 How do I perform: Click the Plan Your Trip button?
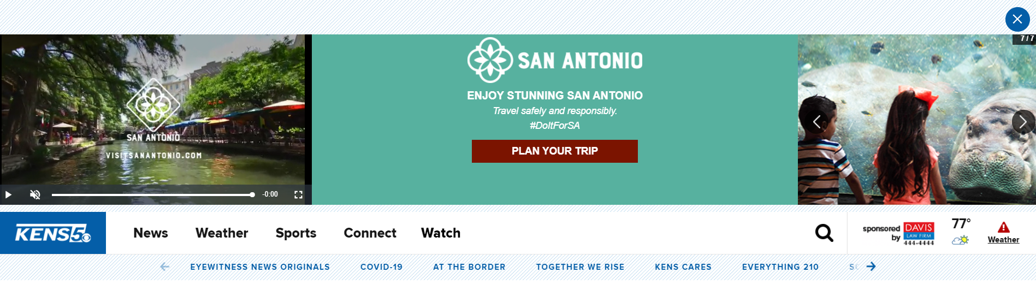click(554, 151)
